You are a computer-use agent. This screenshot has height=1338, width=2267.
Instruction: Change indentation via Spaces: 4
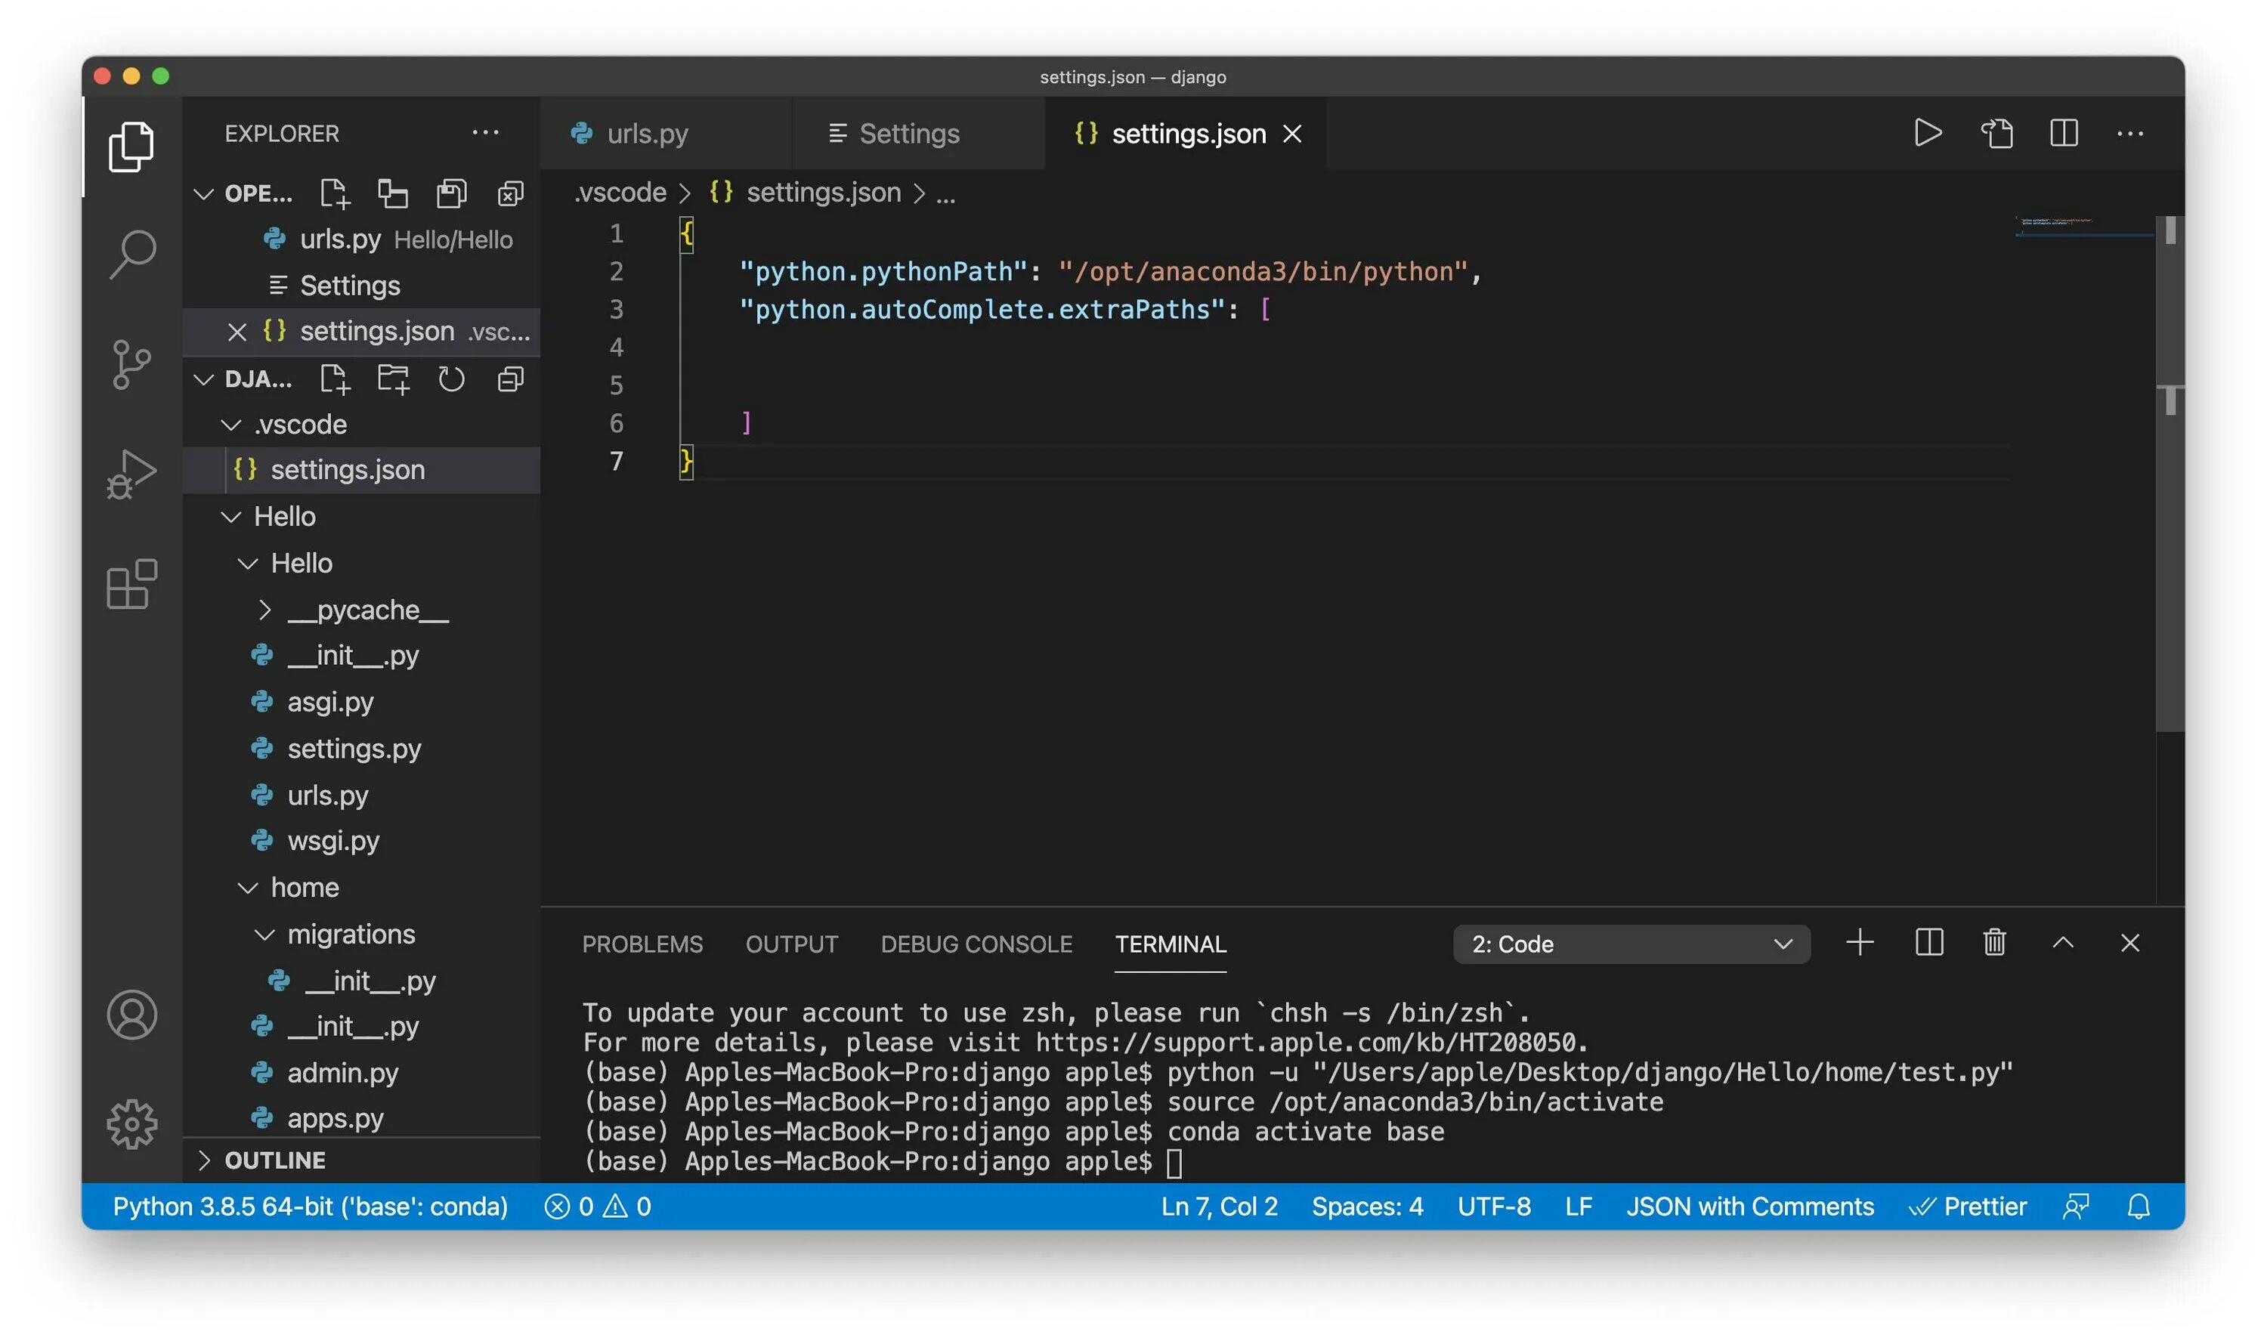coord(1367,1207)
